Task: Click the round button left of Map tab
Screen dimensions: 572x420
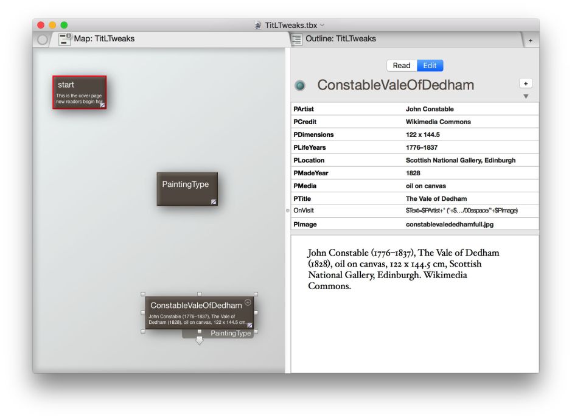Action: click(42, 40)
